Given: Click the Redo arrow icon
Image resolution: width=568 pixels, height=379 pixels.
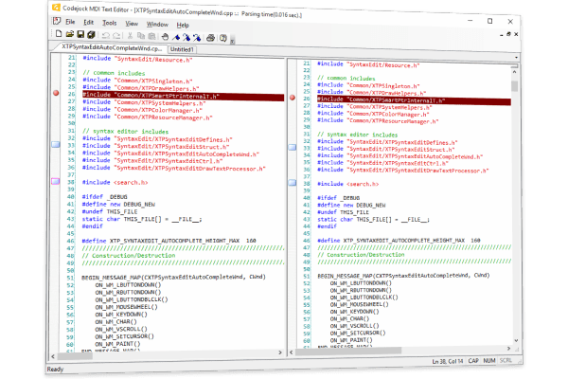Looking at the screenshot, I should 116,36.
